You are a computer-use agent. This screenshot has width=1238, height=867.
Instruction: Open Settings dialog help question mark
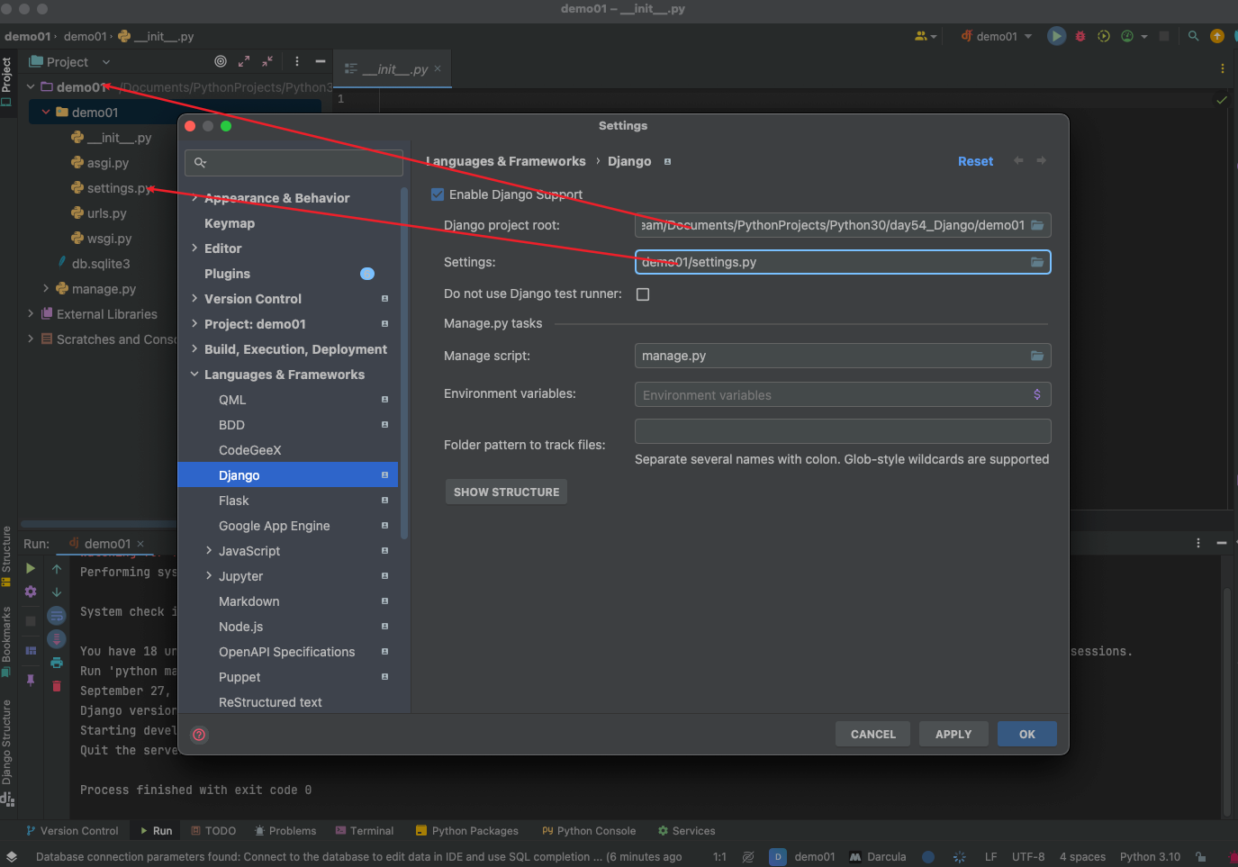click(x=199, y=735)
